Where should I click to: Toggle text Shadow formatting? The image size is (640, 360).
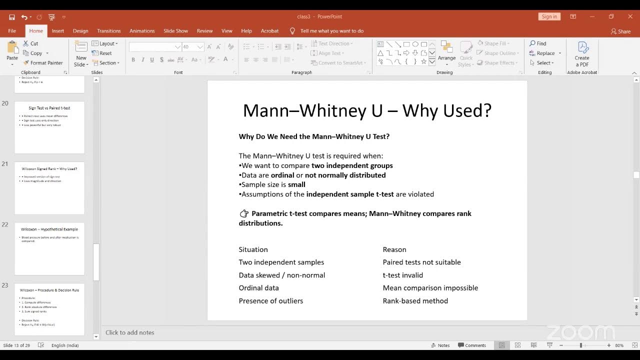pyautogui.click(x=161, y=59)
